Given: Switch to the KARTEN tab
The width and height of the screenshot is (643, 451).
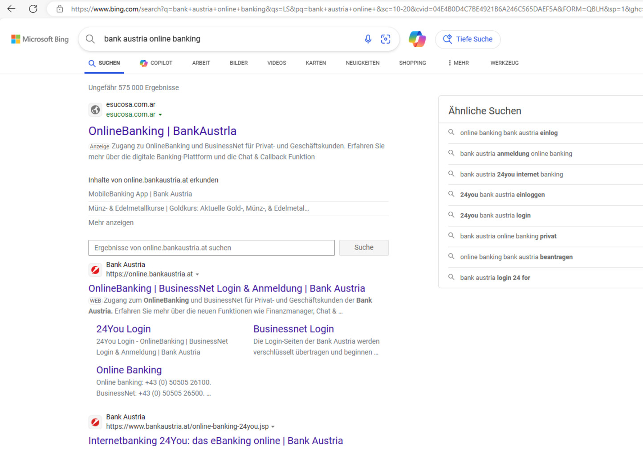Looking at the screenshot, I should click(x=316, y=63).
